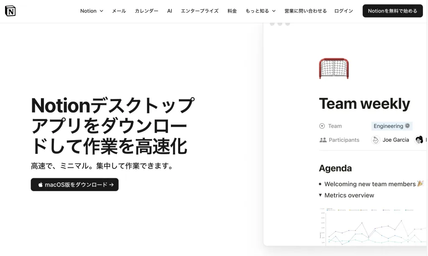The image size is (428, 256).
Task: Click the gear emoji on Engineering tag
Action: click(408, 126)
